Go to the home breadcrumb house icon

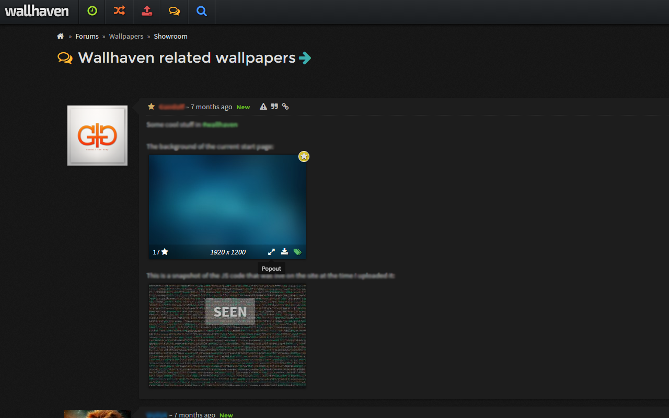[60, 36]
